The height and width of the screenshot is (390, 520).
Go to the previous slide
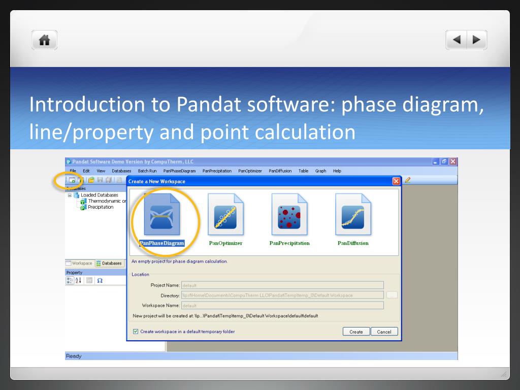[x=457, y=40]
